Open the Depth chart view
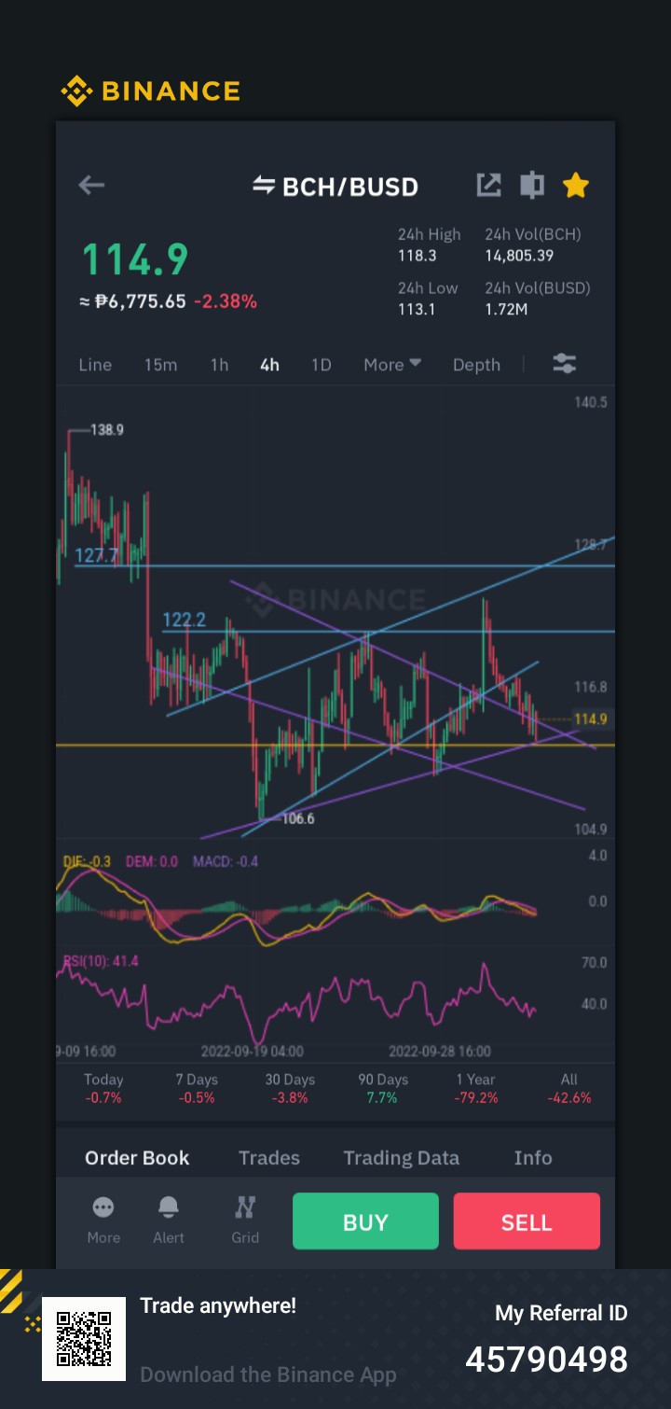The height and width of the screenshot is (1409, 671). (x=476, y=365)
